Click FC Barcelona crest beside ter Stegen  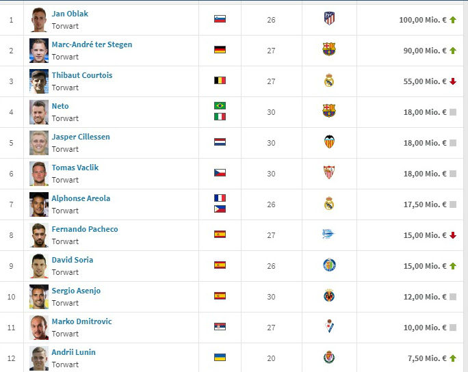pyautogui.click(x=329, y=49)
